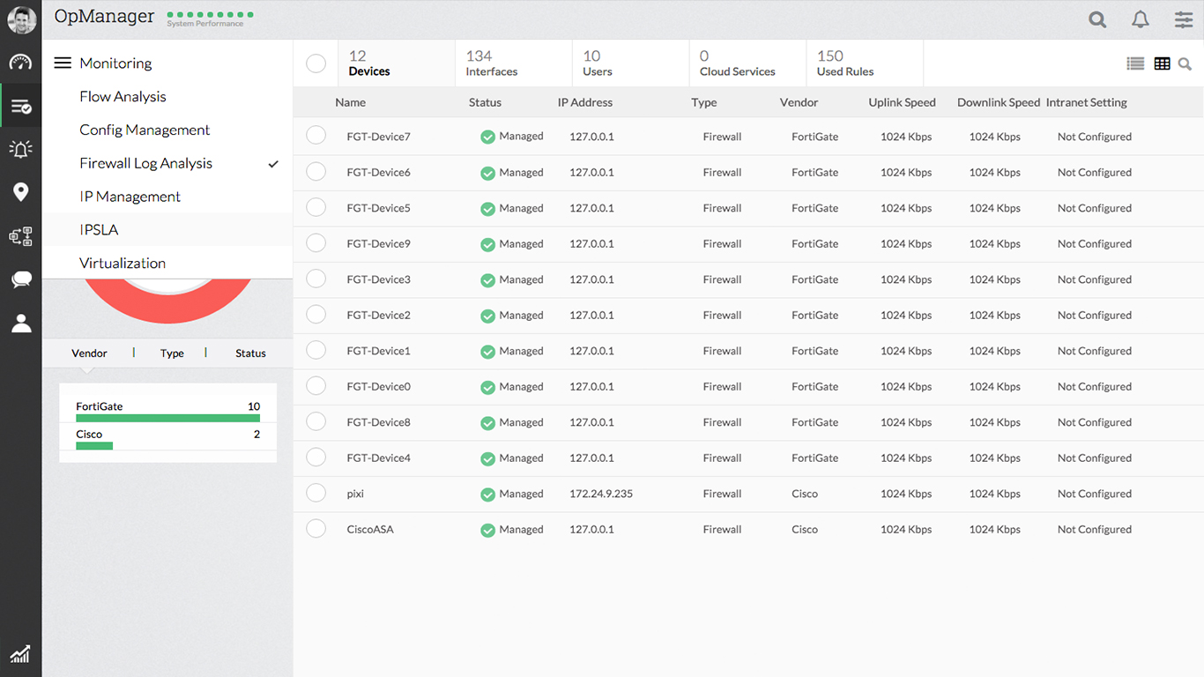Click the System Performance indicator dots
The width and height of the screenshot is (1204, 677).
pyautogui.click(x=210, y=15)
